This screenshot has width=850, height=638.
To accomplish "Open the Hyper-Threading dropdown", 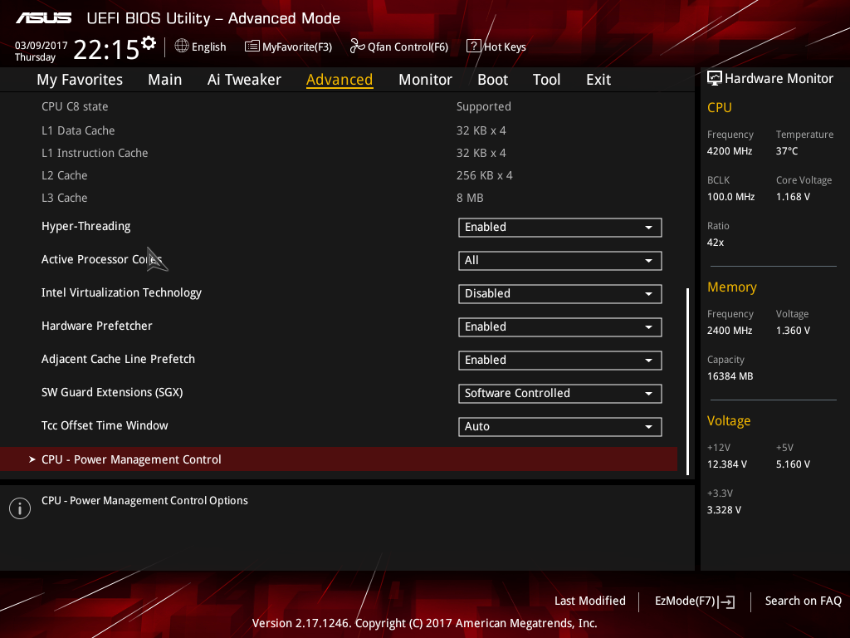I will coord(560,228).
